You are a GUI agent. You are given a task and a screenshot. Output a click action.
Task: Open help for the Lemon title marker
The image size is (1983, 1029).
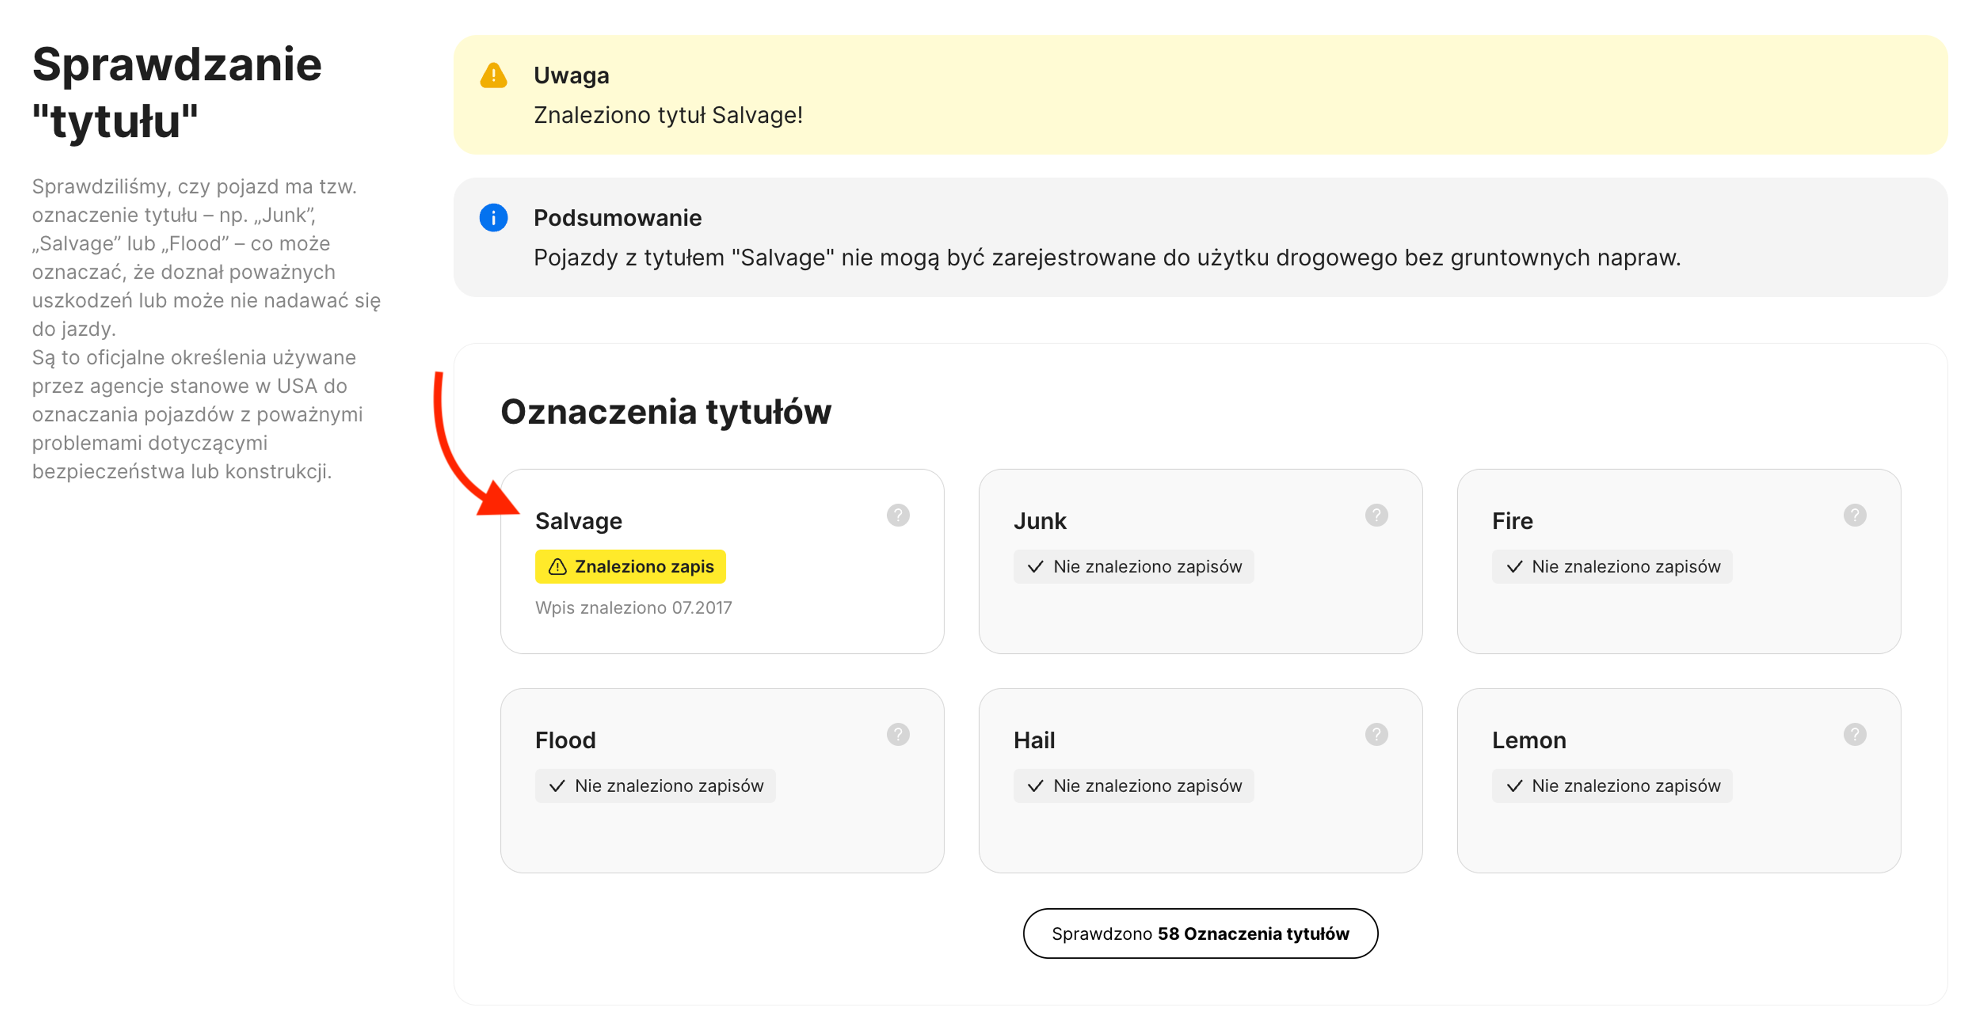1855,734
